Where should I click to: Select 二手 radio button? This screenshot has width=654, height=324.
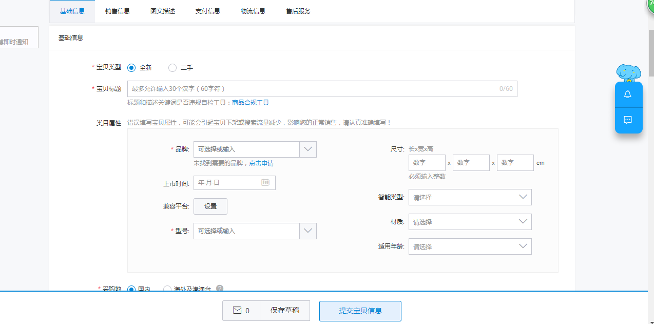point(172,68)
